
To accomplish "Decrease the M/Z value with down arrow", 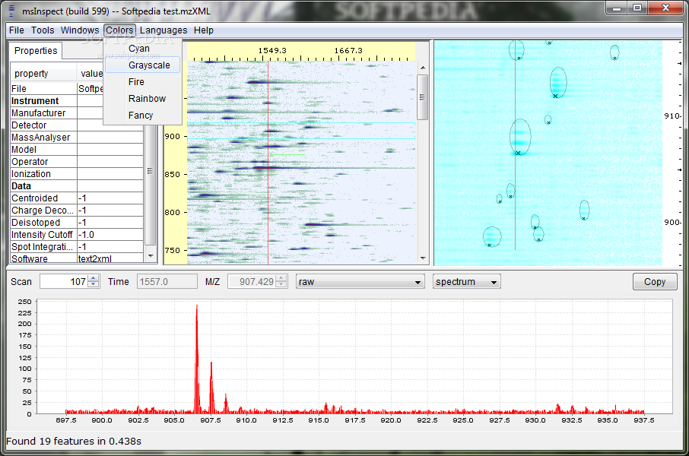I will [281, 285].
